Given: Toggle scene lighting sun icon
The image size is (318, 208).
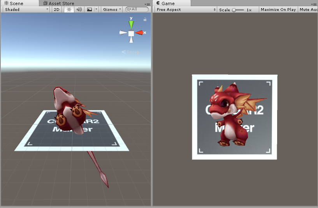Looking at the screenshot, I should pos(69,9).
